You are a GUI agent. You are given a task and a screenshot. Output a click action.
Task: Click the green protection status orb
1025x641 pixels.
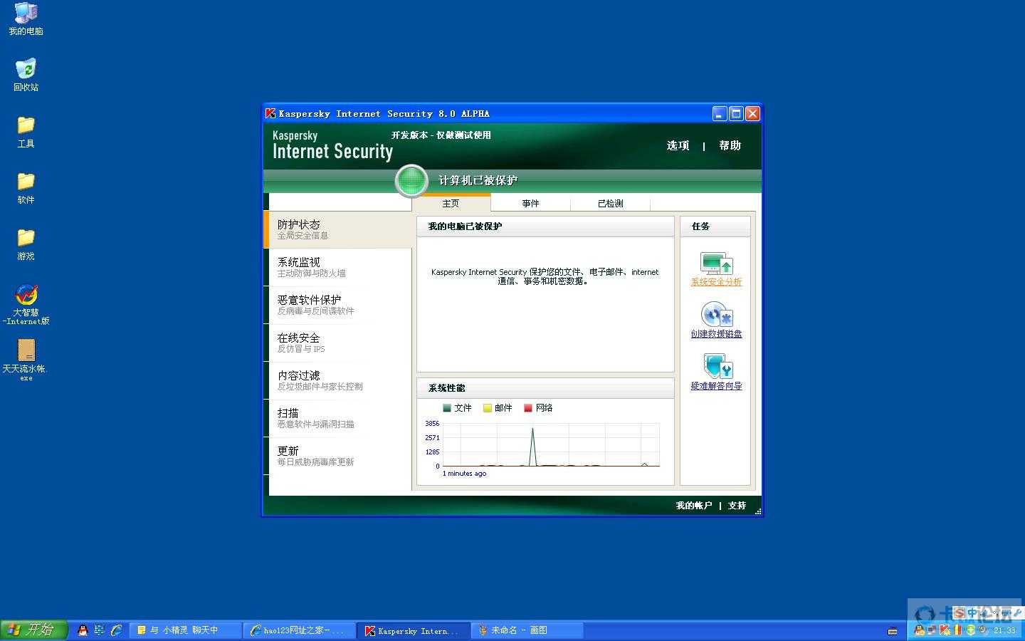(x=411, y=180)
